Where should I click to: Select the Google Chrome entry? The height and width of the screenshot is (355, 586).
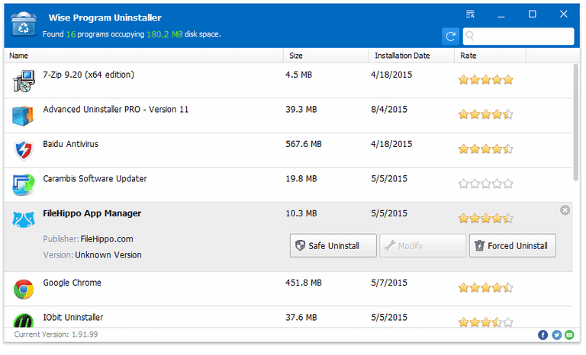point(288,289)
